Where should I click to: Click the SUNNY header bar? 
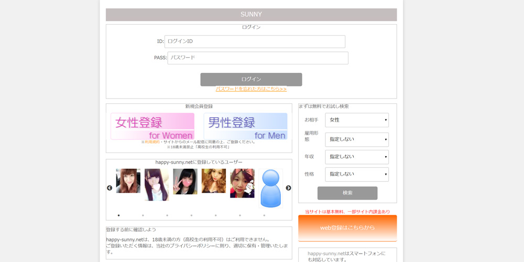pyautogui.click(x=251, y=15)
